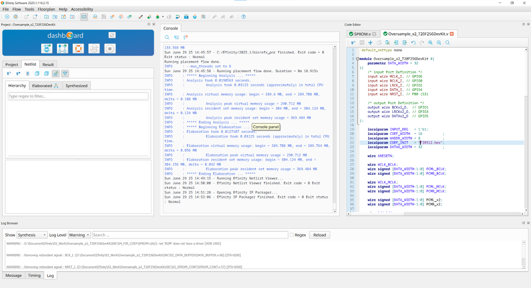This screenshot has width=531, height=288.
Task: Click the console clear-marker icon
Action: [x=185, y=38]
